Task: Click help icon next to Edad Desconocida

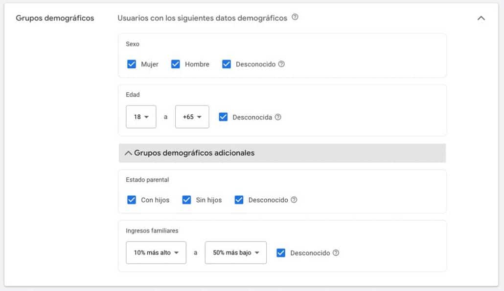Action: pyautogui.click(x=278, y=117)
